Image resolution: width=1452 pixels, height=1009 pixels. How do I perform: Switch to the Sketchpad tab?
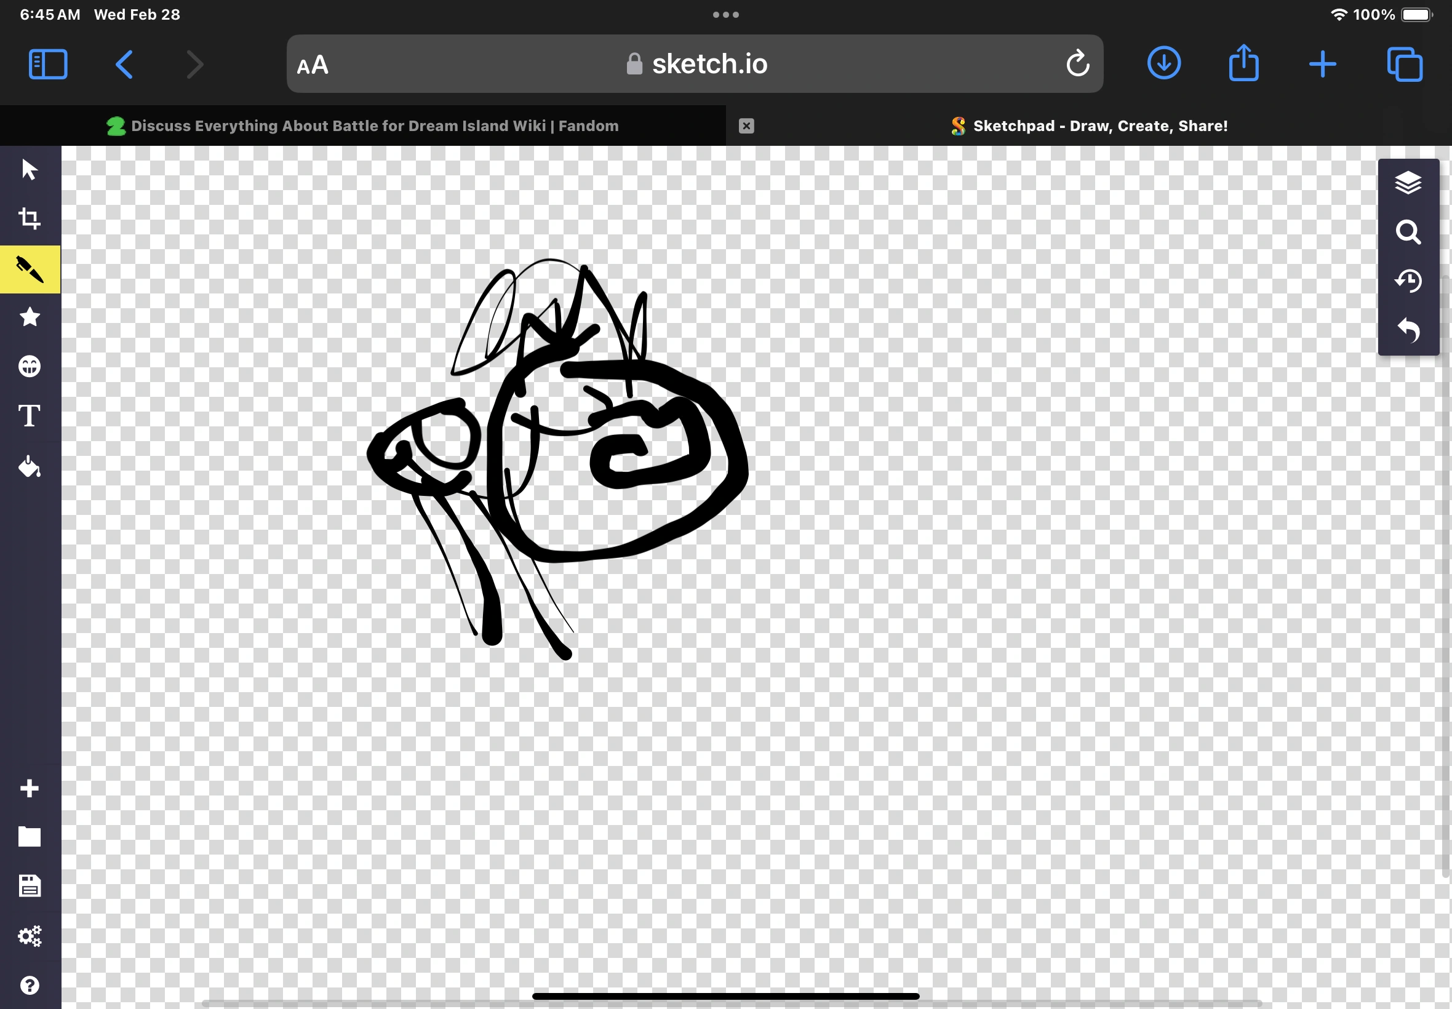point(1087,125)
